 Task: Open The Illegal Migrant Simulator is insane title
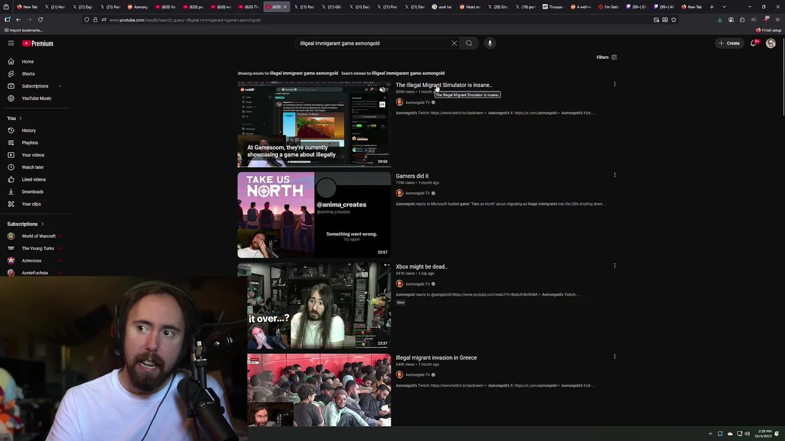(443, 85)
